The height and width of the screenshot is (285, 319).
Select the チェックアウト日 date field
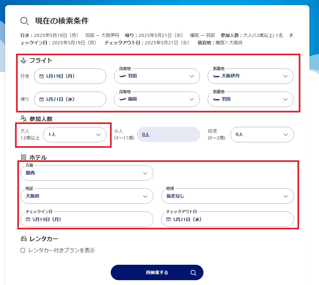227,219
